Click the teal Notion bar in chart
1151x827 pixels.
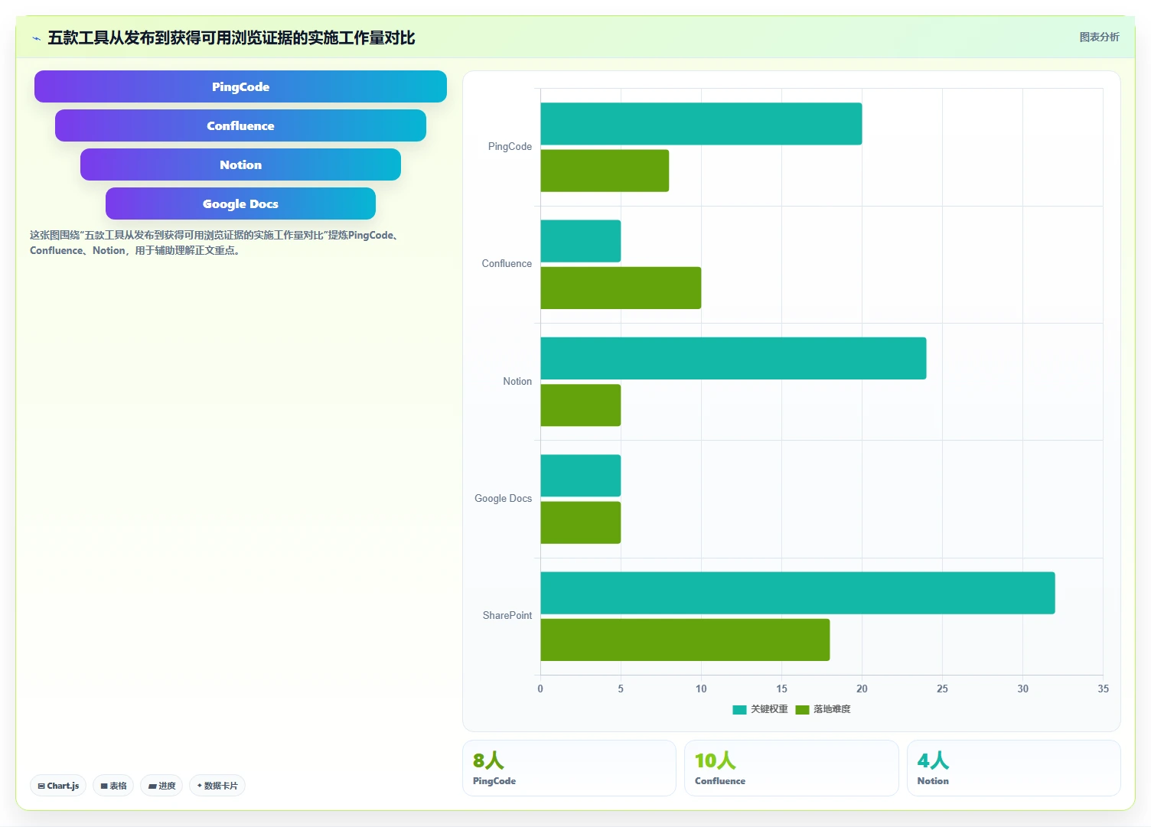(733, 358)
